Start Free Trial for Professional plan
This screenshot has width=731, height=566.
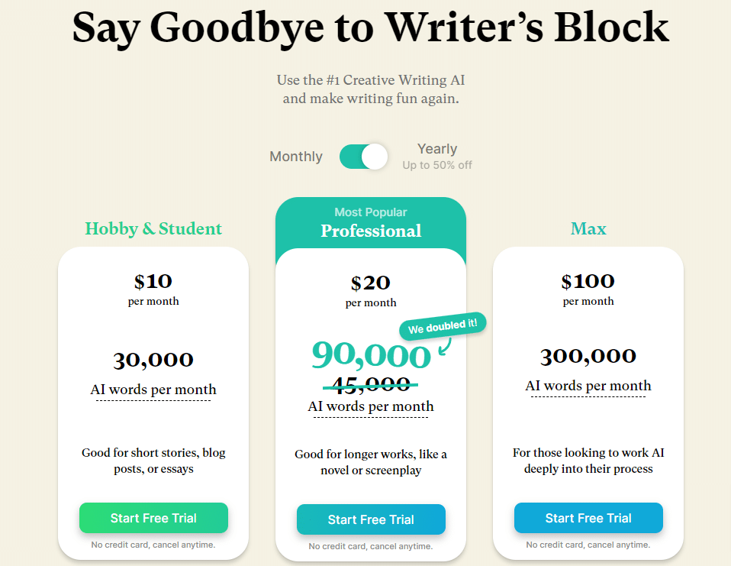click(371, 519)
